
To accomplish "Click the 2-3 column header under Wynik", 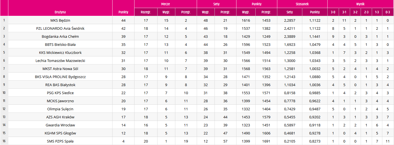I will point(366,12).
